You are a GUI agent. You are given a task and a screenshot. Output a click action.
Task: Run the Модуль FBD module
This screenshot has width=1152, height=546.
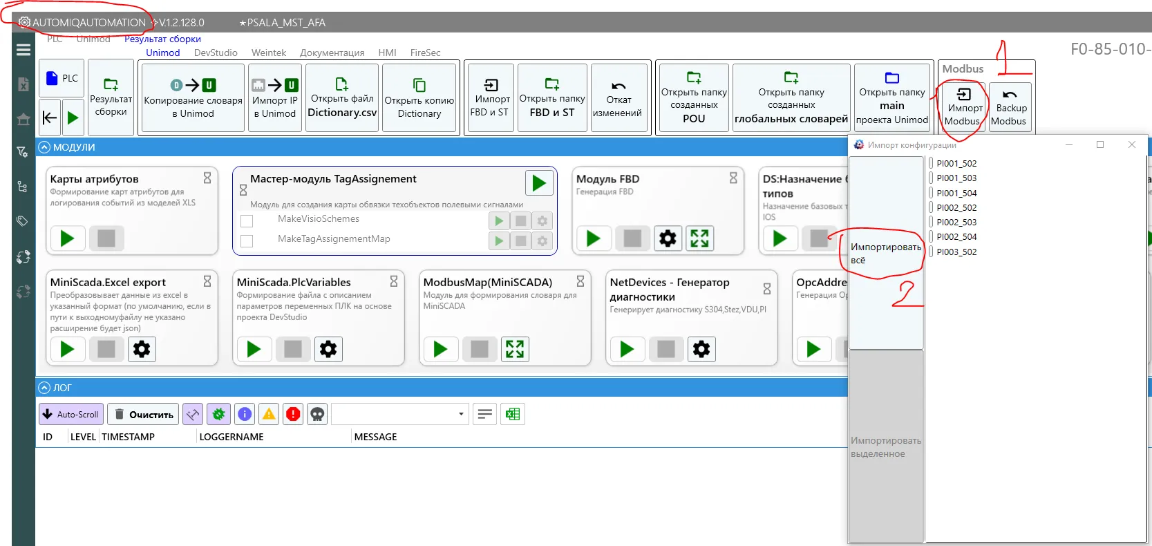tap(593, 238)
